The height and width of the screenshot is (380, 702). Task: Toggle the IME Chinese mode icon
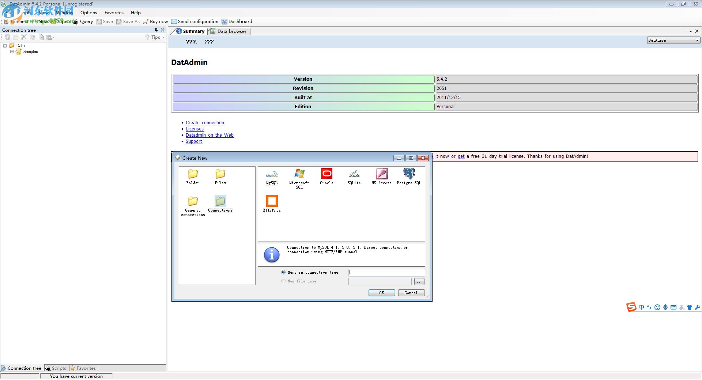641,307
